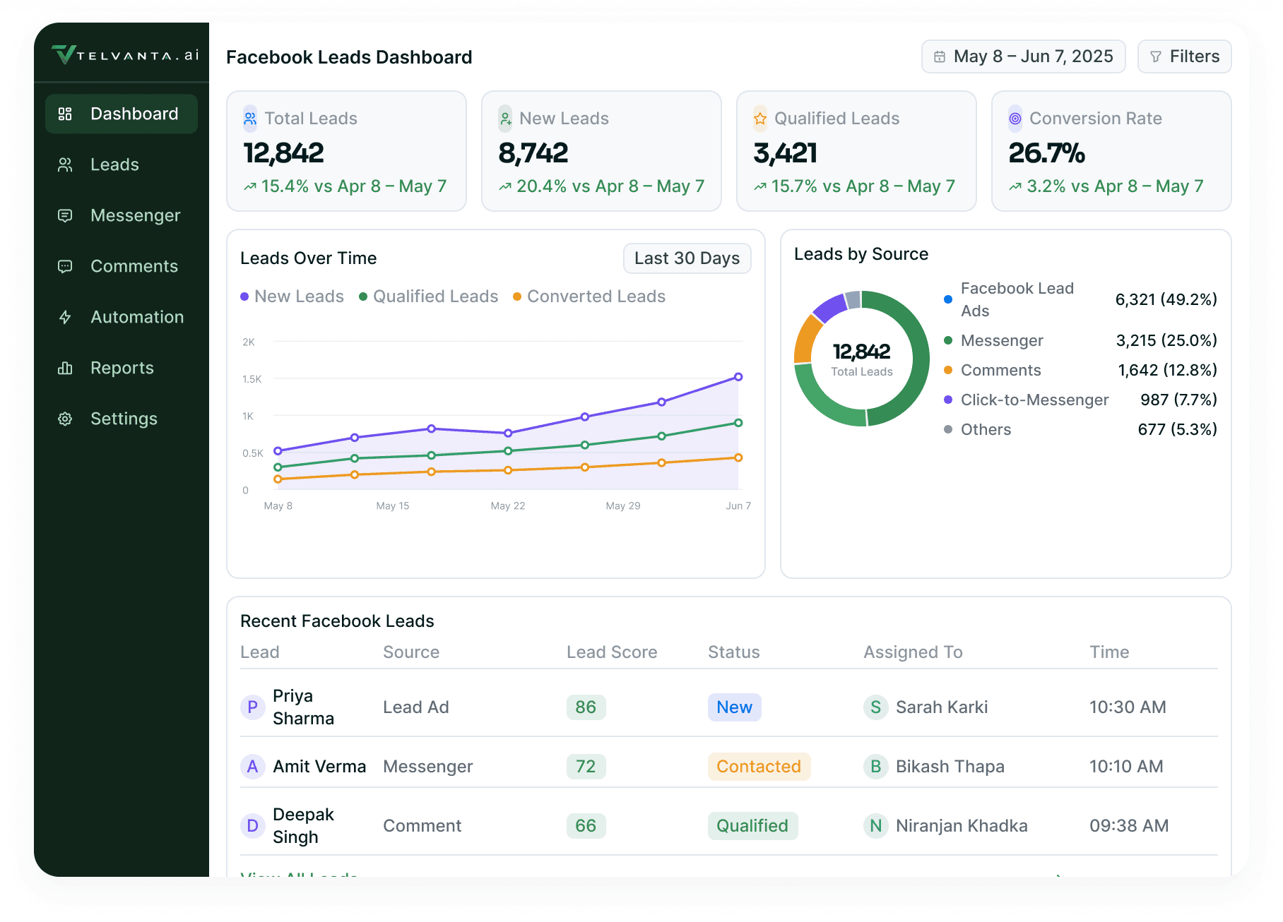Select the Others source row
Viewport: 1283px width, 922px height.
tap(1080, 429)
